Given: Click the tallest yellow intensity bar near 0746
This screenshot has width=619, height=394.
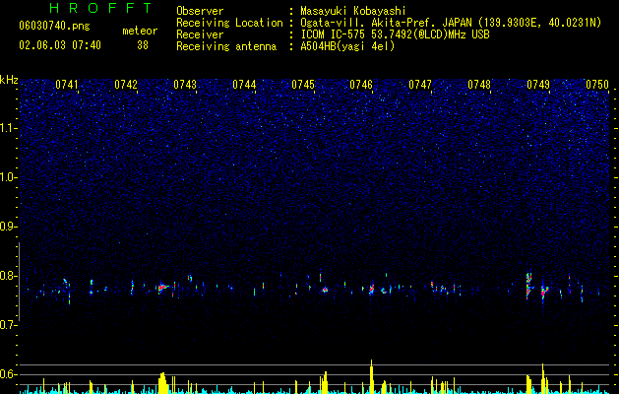Looking at the screenshot, I should coord(371,376).
